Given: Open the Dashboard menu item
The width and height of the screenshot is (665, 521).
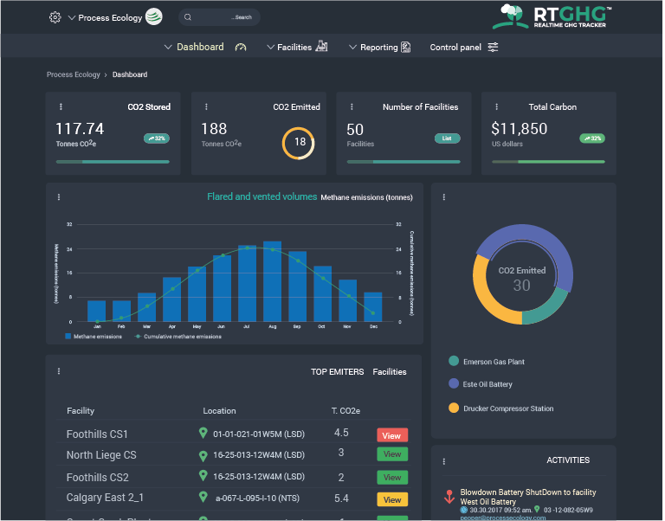Looking at the screenshot, I should pyautogui.click(x=200, y=47).
